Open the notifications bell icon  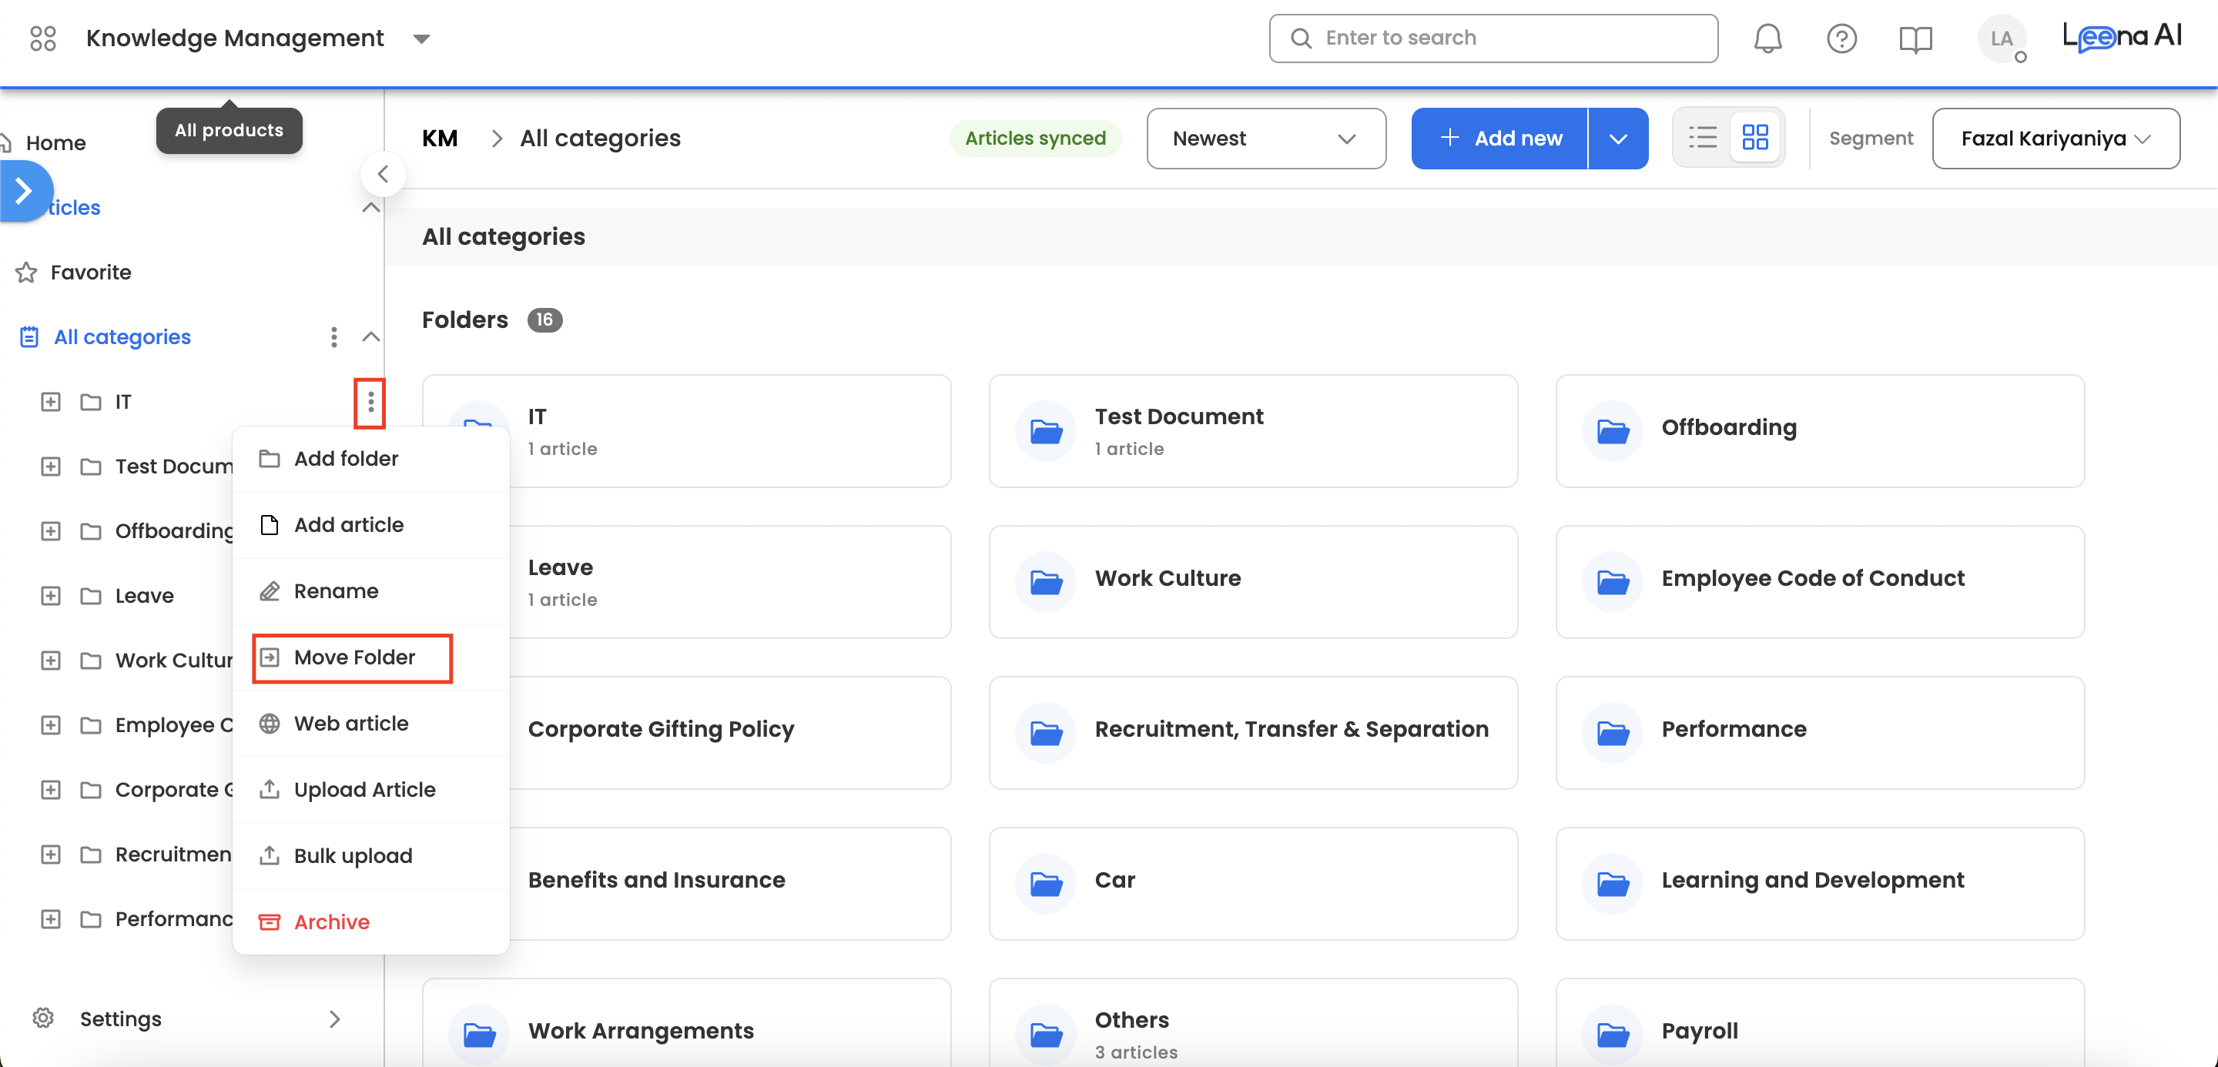1767,38
